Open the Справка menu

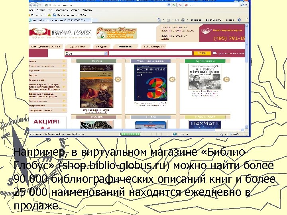(87, 10)
